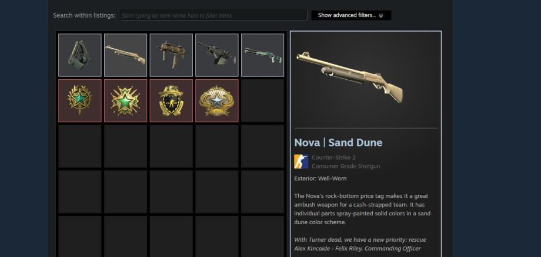Select the green shotgun with pistol grip
The image size is (541, 257).
point(263,55)
